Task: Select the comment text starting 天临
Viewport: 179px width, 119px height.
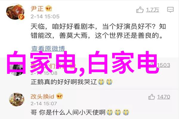Action: pos(98,31)
